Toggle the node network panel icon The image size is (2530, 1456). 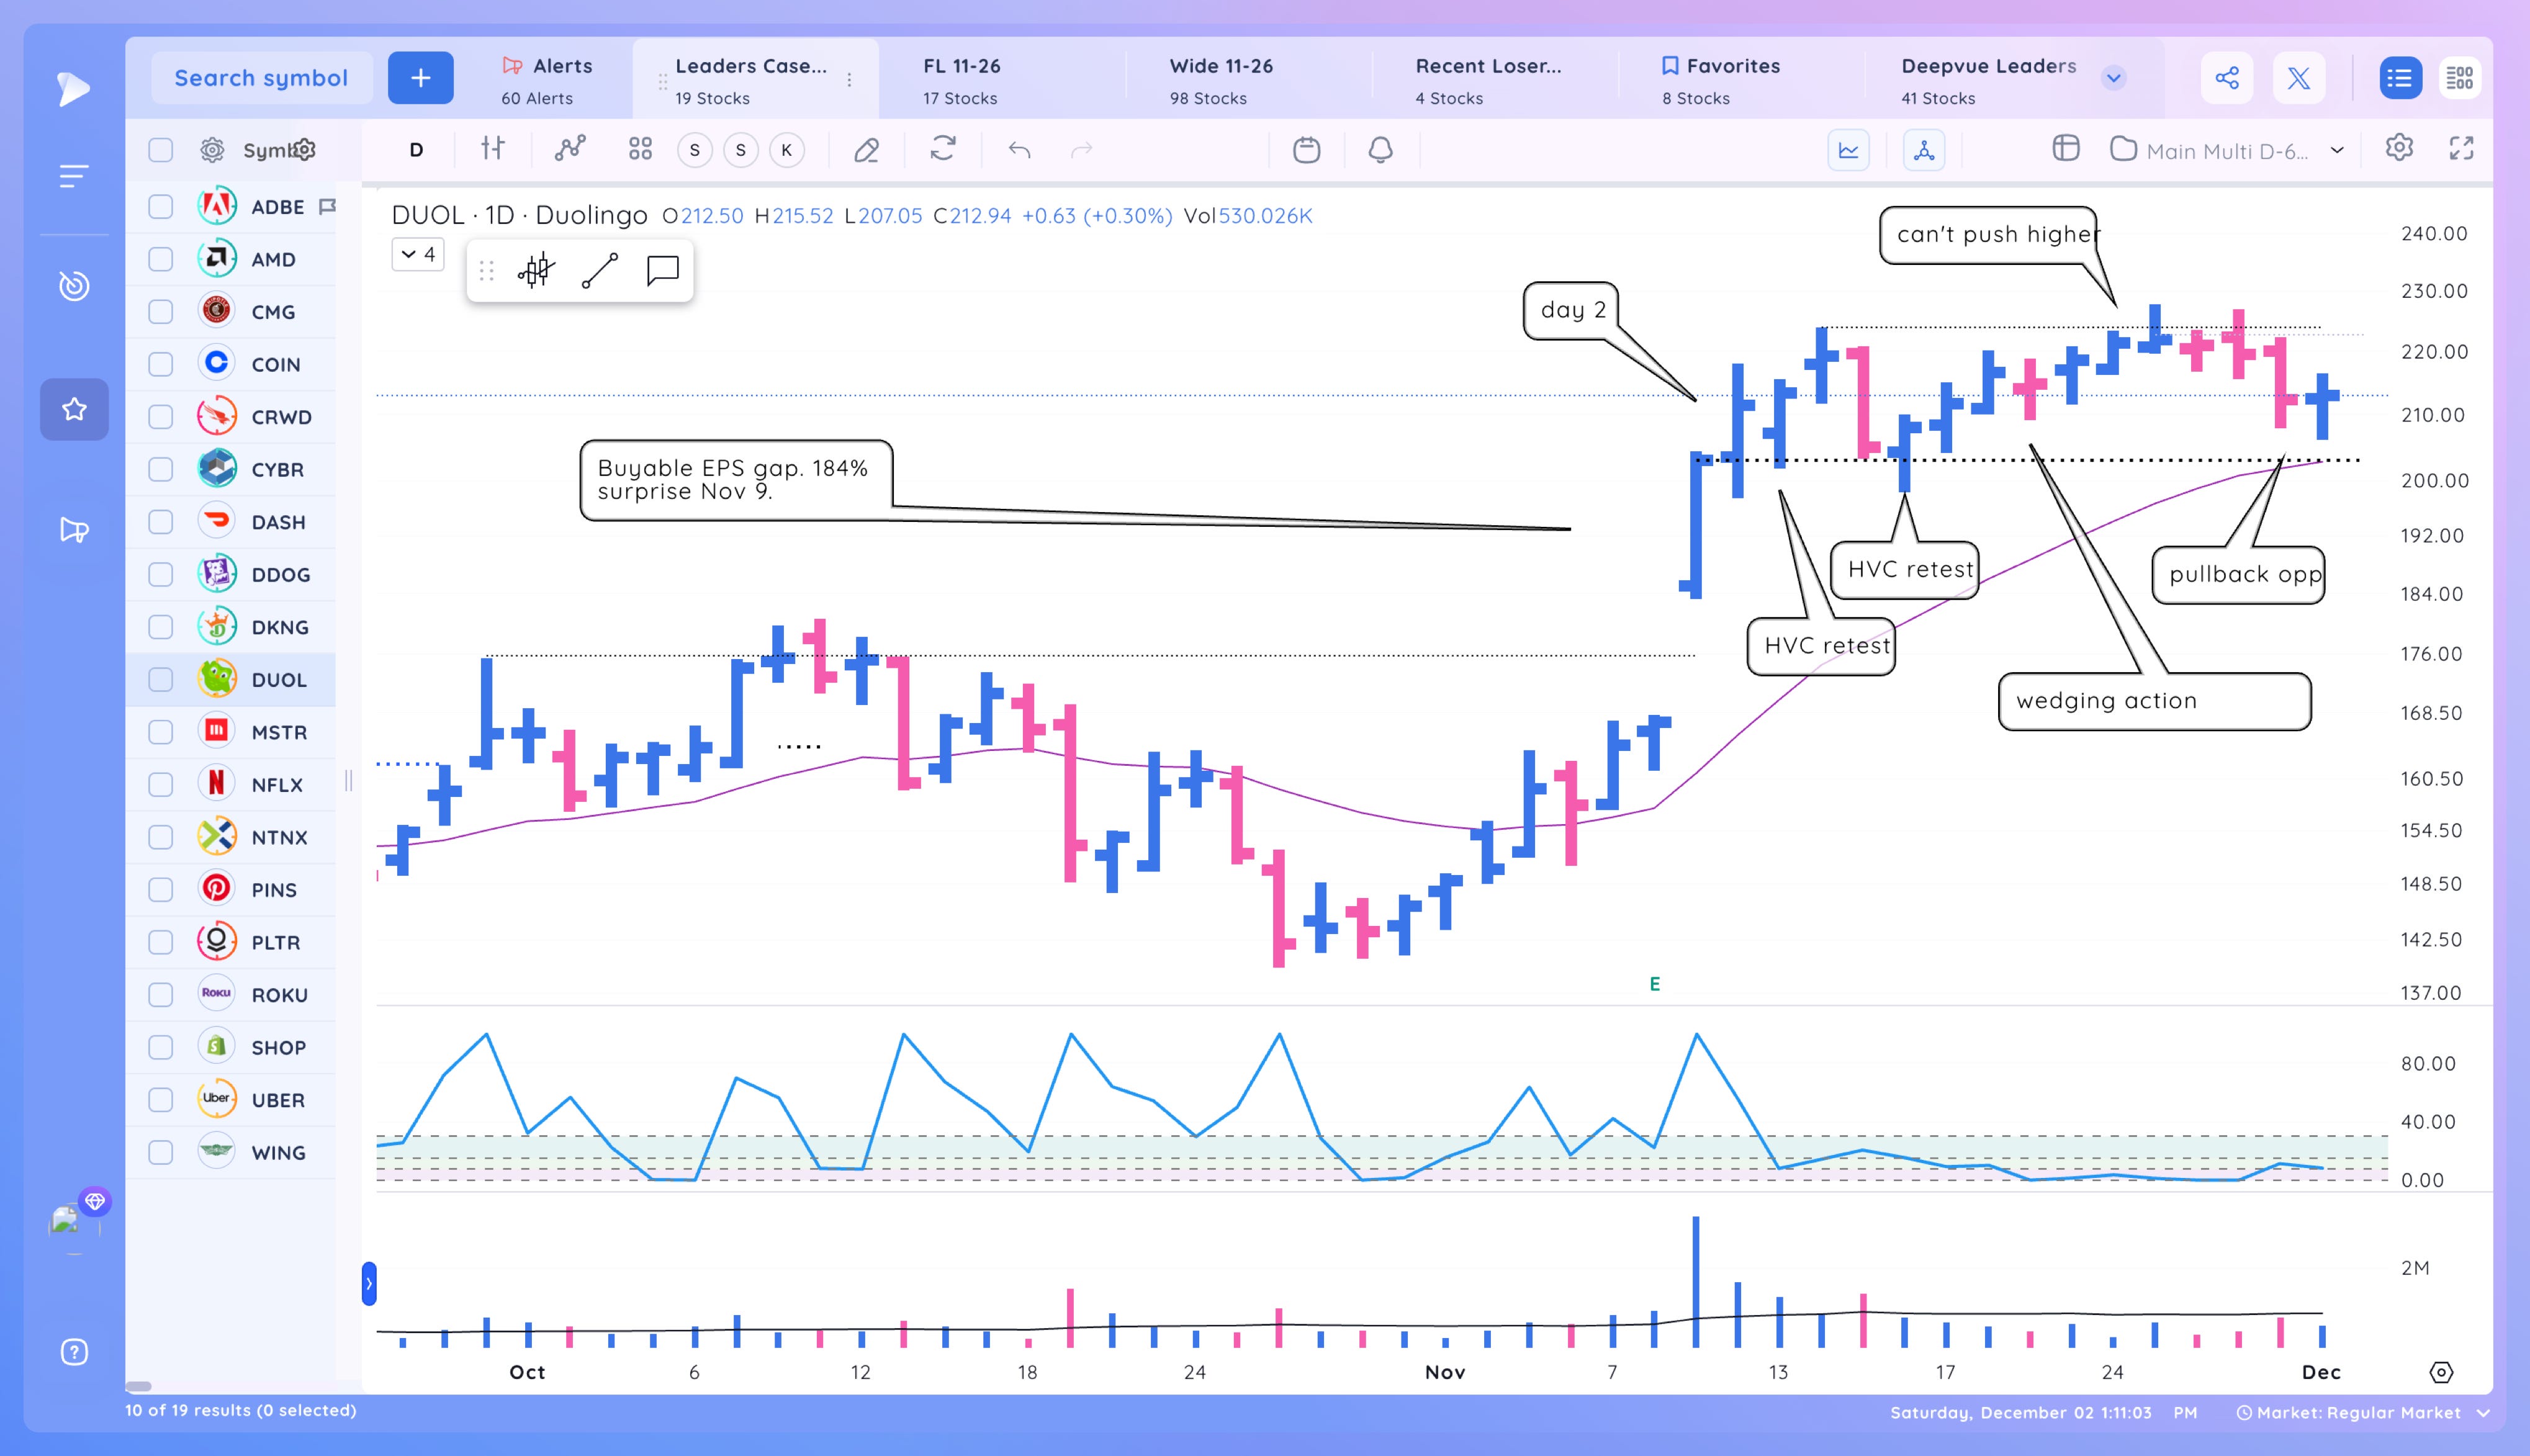1924,150
